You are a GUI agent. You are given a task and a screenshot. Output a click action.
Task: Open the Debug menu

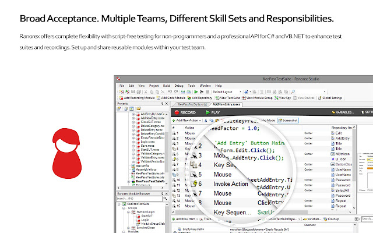[x=179, y=86]
